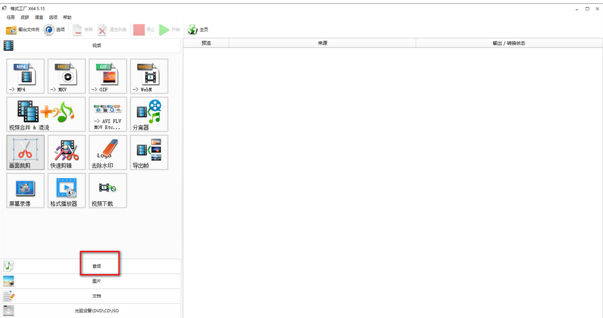This screenshot has height=318, width=603.
Task: Open the 输出文件夹 output folder
Action: point(23,30)
